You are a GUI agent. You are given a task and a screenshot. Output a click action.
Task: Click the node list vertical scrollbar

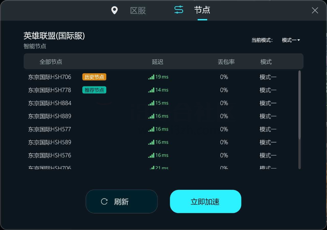click(x=299, y=105)
